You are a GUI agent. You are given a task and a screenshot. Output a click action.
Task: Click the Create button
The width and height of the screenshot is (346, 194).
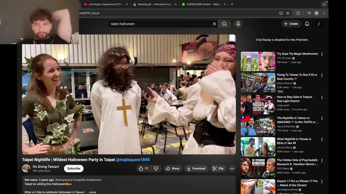coord(291,24)
